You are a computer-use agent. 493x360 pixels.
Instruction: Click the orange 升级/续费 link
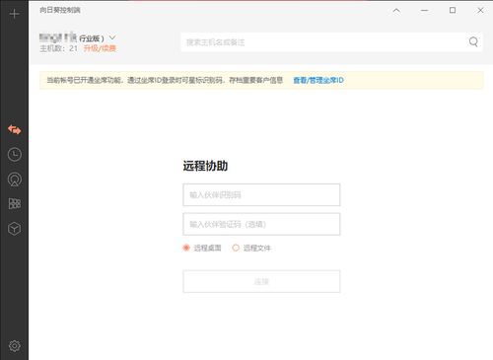point(100,48)
